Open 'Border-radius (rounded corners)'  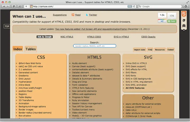35,113
